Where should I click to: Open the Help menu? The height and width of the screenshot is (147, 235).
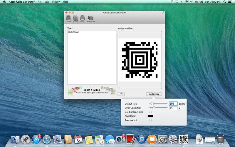click(x=66, y=2)
